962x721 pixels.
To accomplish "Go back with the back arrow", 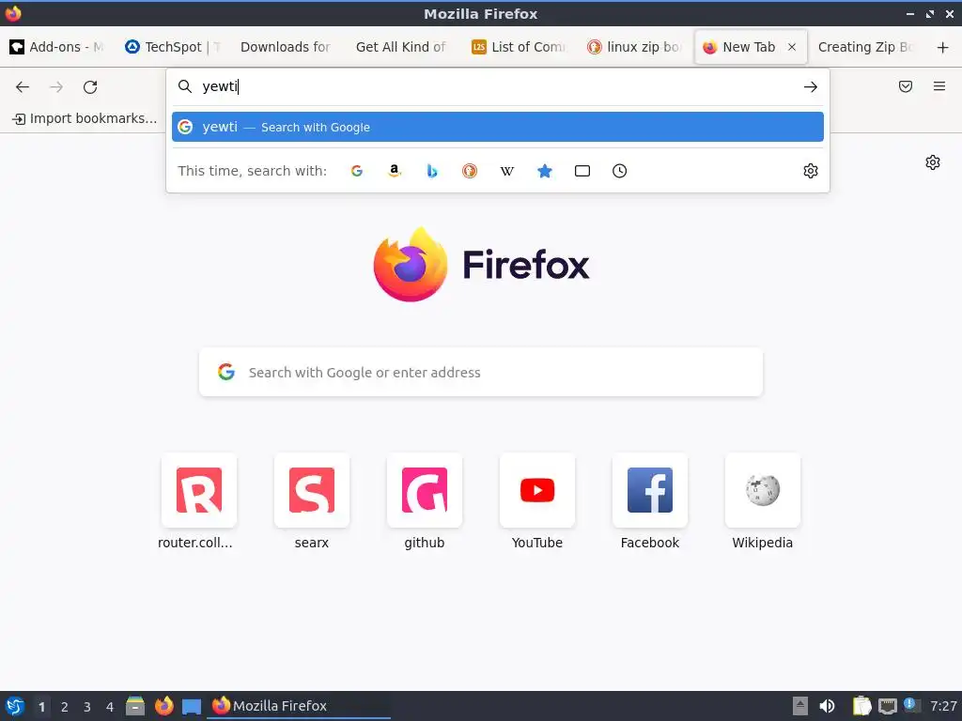I will (23, 87).
